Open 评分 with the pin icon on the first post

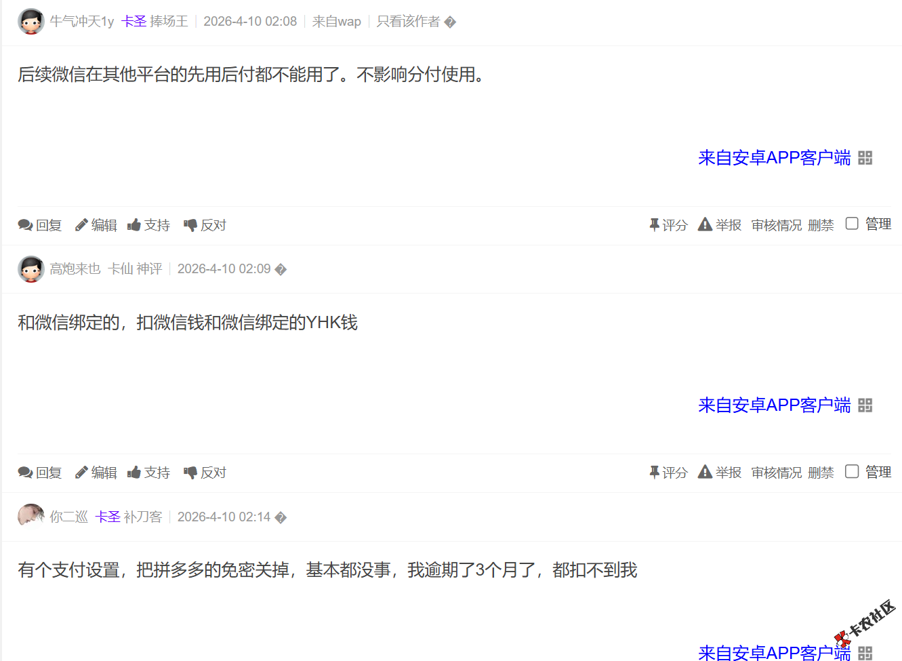655,224
